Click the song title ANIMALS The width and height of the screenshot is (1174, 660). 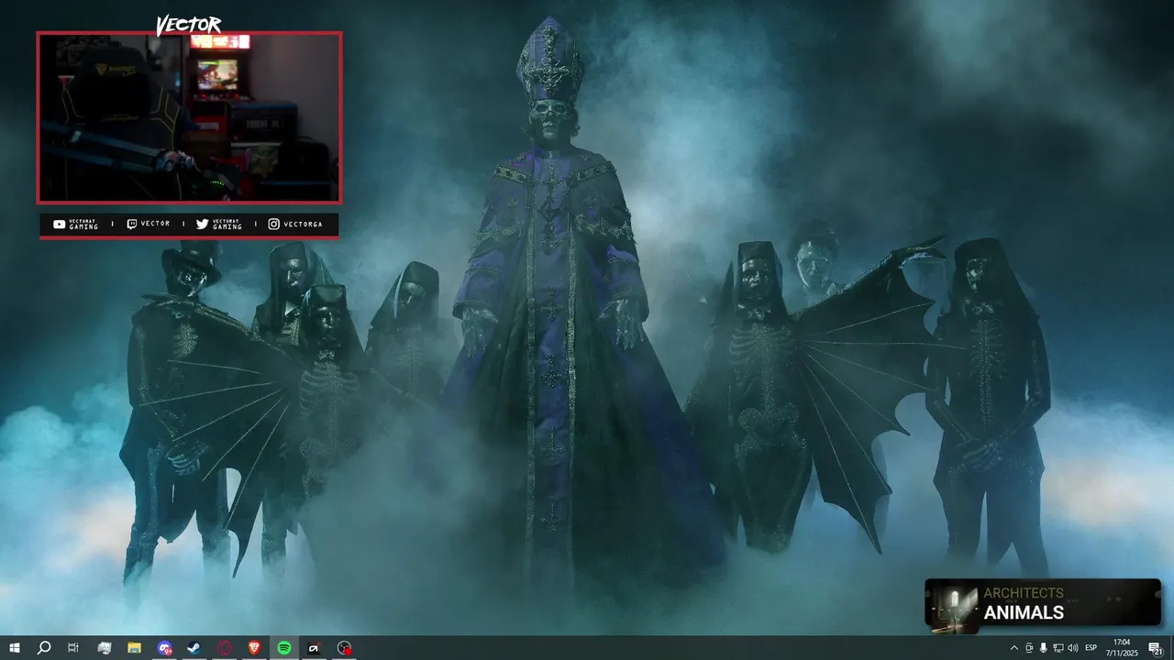point(1024,613)
